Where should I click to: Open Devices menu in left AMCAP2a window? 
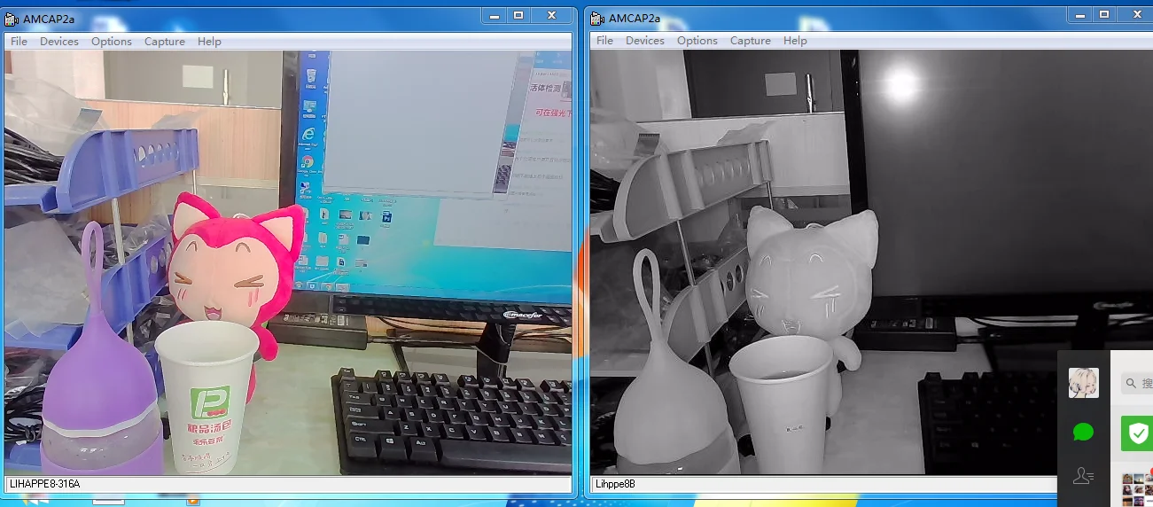click(59, 42)
